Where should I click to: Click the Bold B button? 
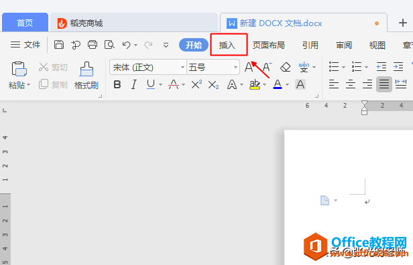(x=117, y=84)
